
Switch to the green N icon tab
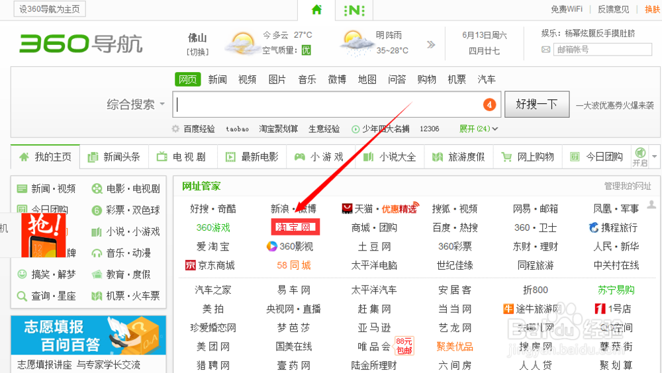click(354, 10)
